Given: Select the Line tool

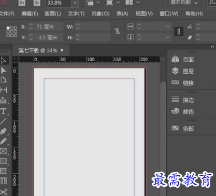Looking at the screenshot, I should point(4,121).
